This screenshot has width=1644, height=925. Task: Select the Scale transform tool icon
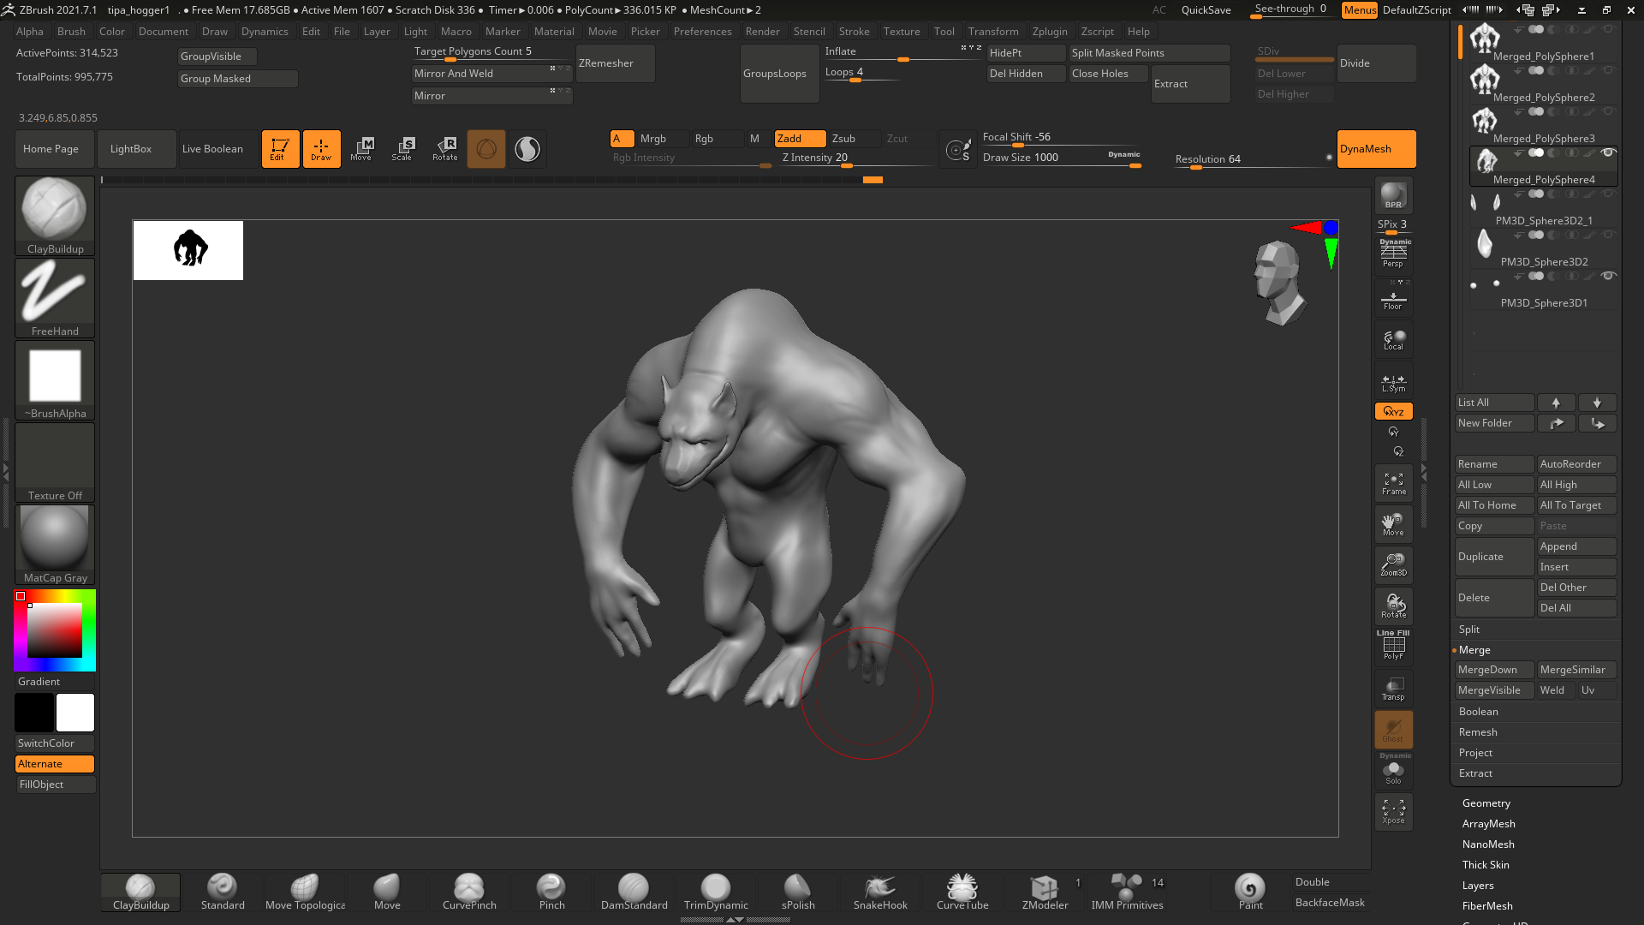coord(402,148)
